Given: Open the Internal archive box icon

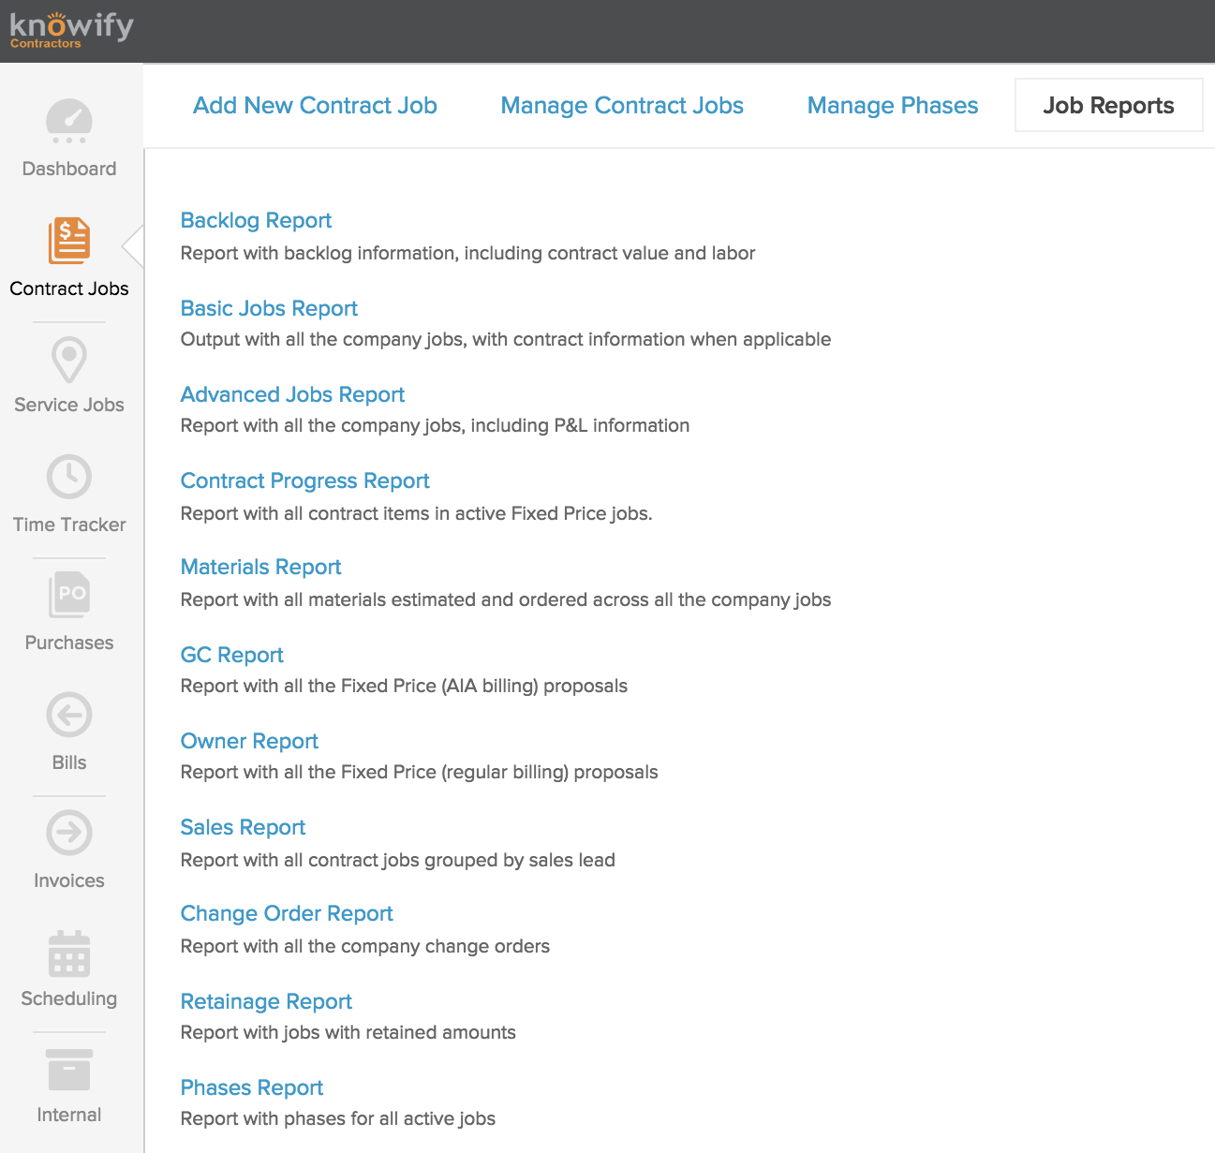Looking at the screenshot, I should 69,1070.
